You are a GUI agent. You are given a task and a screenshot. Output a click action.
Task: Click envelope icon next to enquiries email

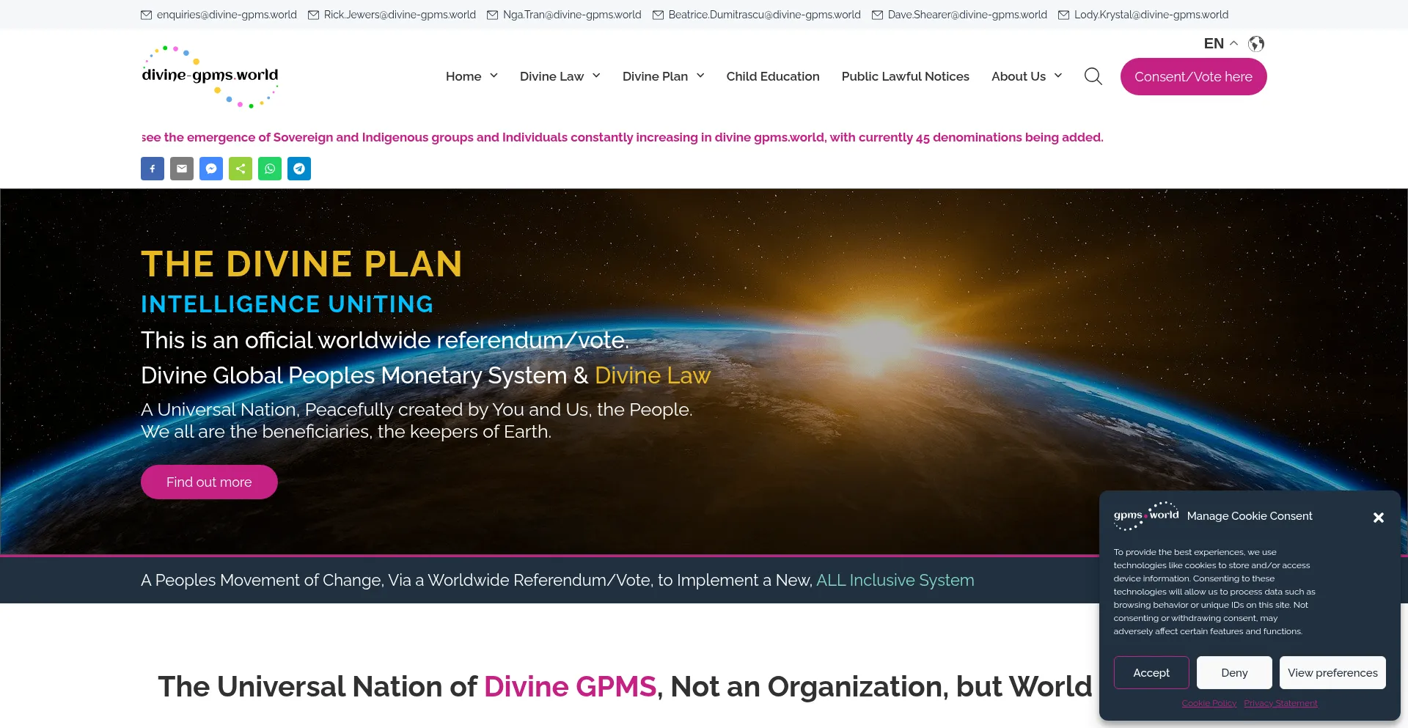click(147, 15)
